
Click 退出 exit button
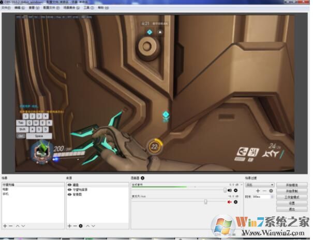click(292, 209)
